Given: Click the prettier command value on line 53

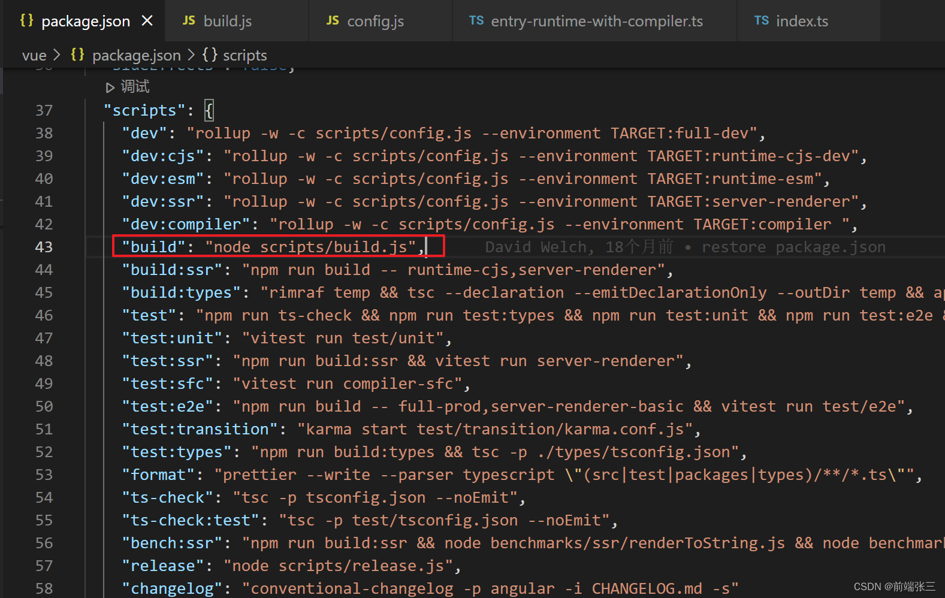Looking at the screenshot, I should pyautogui.click(x=564, y=475).
